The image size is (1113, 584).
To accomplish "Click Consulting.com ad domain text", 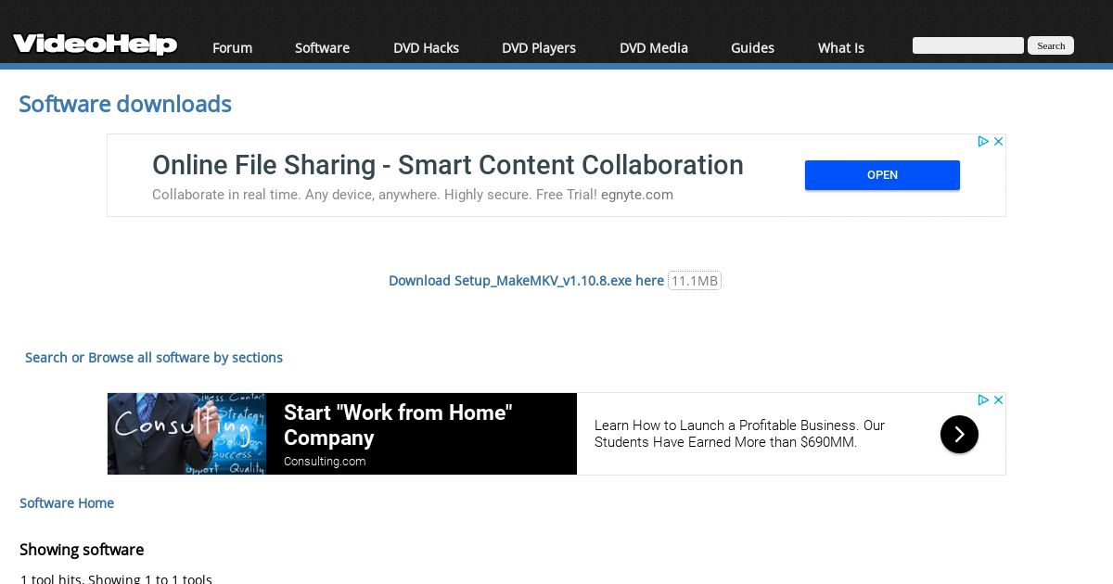I will (x=325, y=462).
